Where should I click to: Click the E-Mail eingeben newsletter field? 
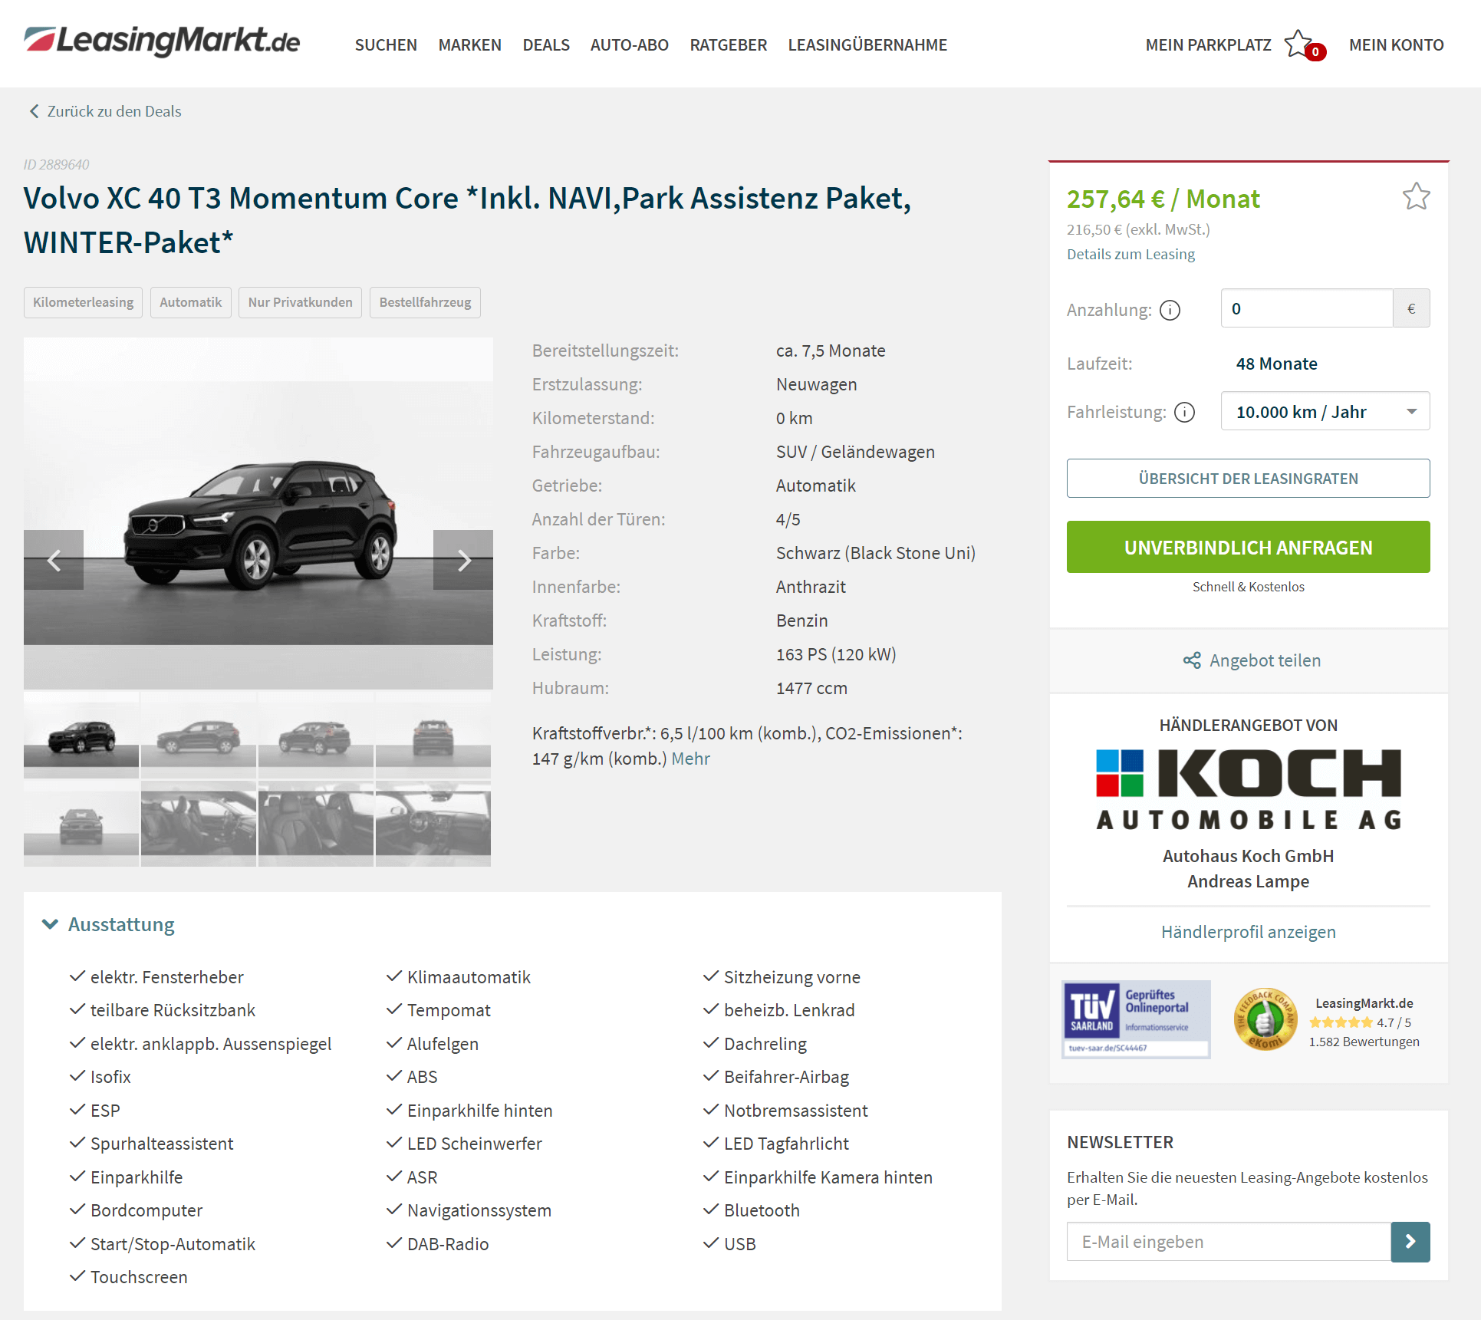coord(1229,1241)
